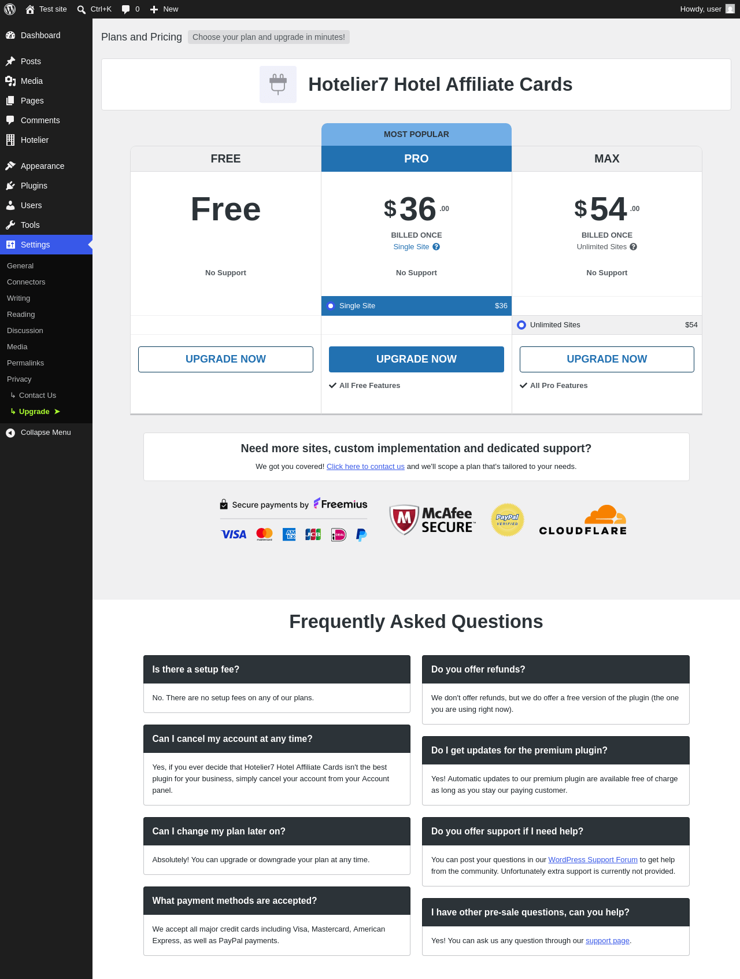
Task: Click the Dashboard gauge icon
Action: tap(10, 35)
